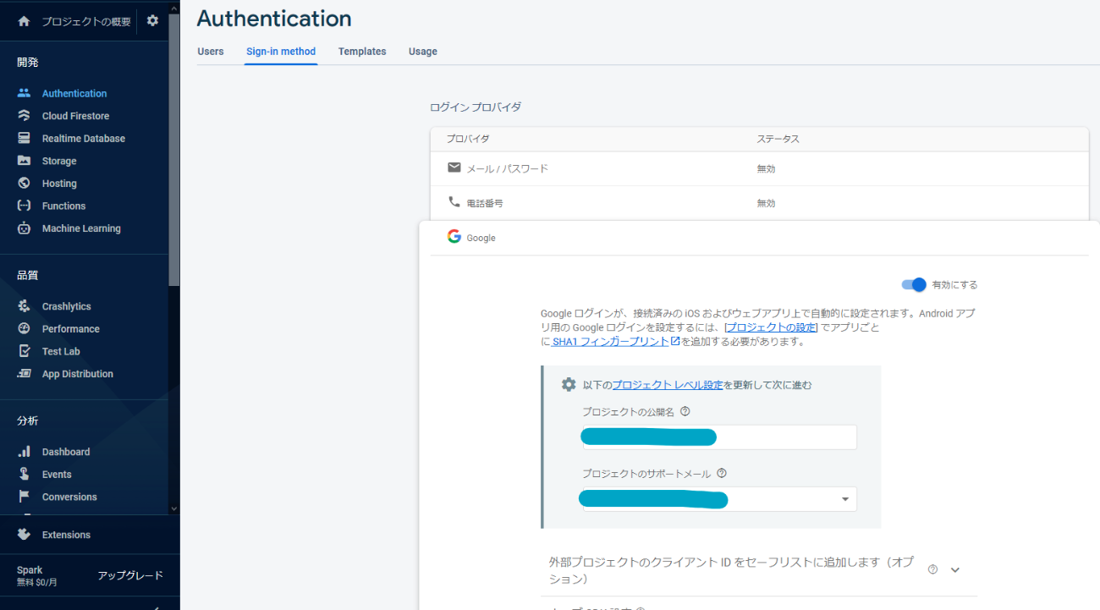
Task: Click the phone icon in 電話番号 row
Action: 454,202
